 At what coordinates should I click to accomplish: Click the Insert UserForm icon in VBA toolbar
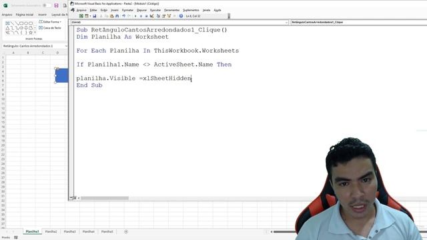(87, 16)
